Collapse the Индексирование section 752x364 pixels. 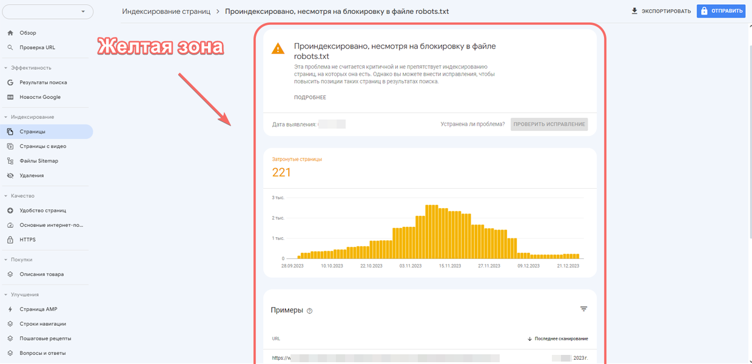pyautogui.click(x=6, y=117)
